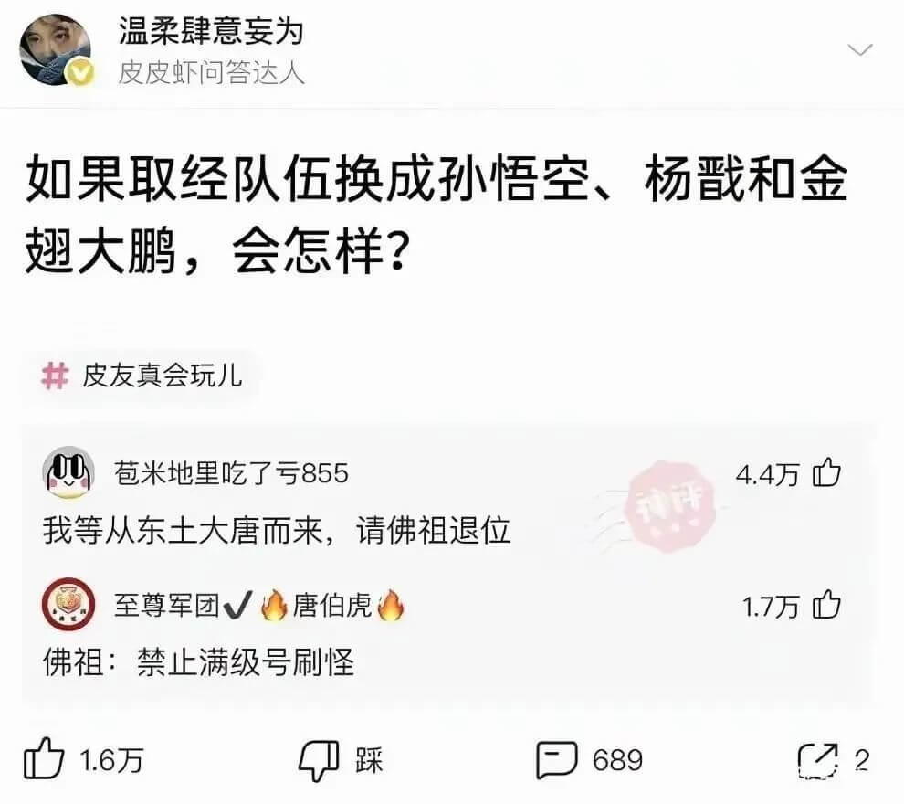Open the comments bubble icon showing 689
This screenshot has width=904, height=804.
click(x=556, y=760)
